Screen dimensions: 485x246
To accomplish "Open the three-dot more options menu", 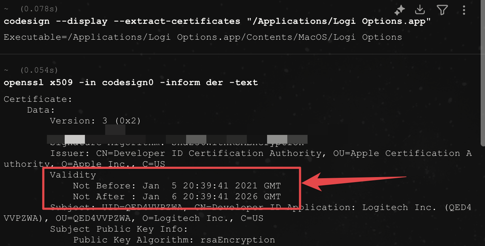I will 464,10.
